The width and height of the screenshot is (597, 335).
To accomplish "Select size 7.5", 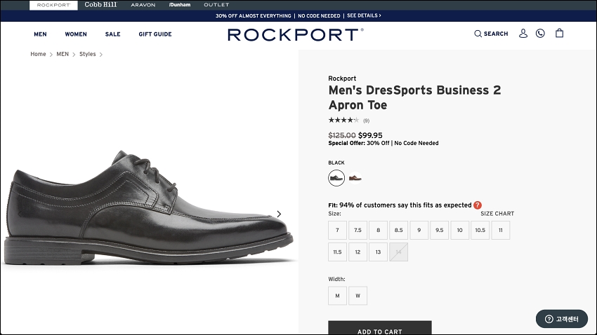I will pos(358,230).
